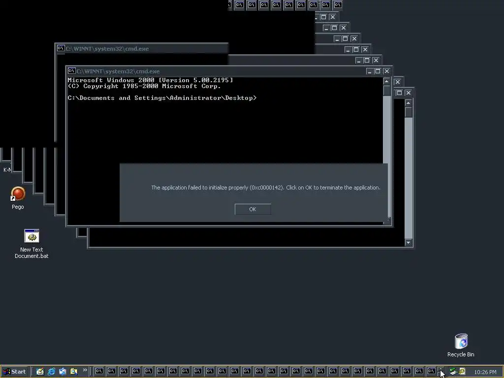This screenshot has width=504, height=378.
Task: Open system menu icon of the front cmd window
Action: tap(72, 71)
